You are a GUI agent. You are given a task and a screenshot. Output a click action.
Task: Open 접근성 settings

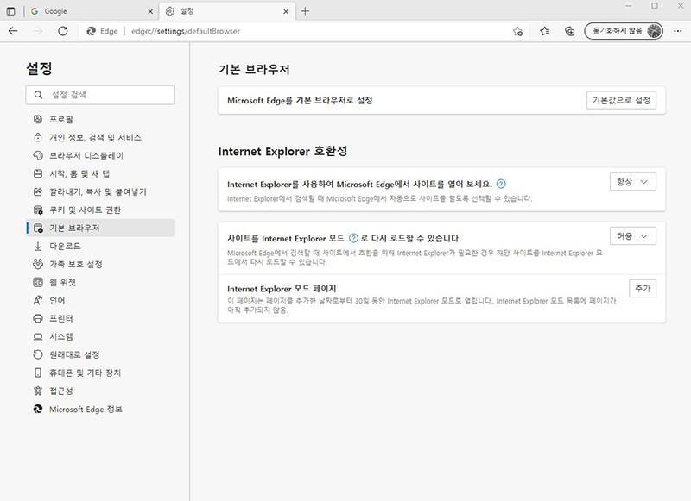(100, 391)
